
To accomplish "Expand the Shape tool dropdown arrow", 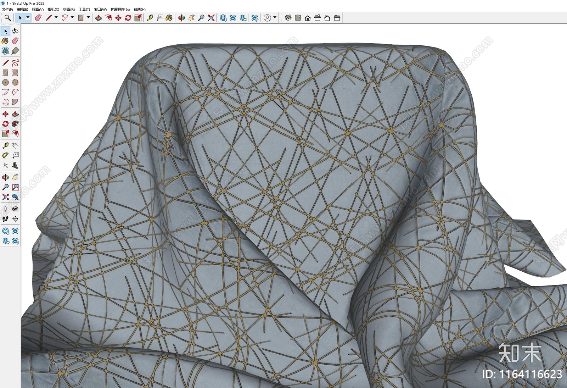I will tap(88, 18).
